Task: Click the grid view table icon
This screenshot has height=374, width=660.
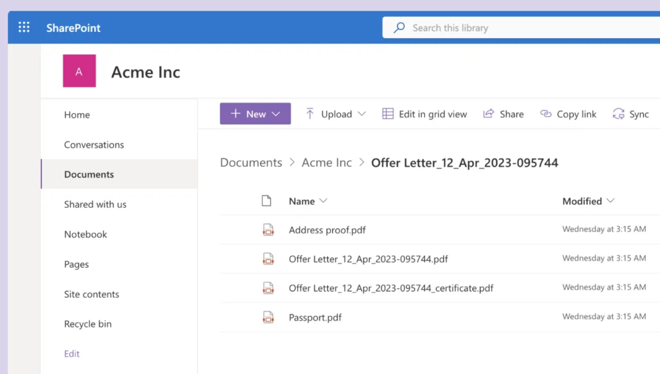Action: coord(388,114)
